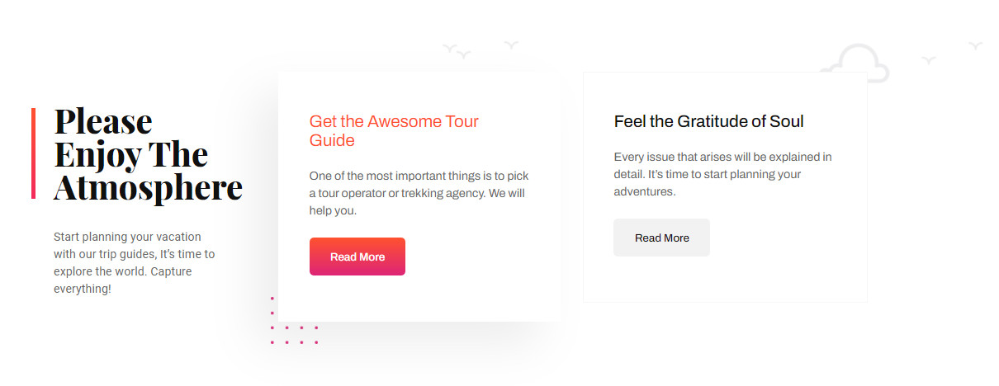Open the 'Get the Awesome Tour Guide' title
Image resolution: width=999 pixels, height=386 pixels.
pyautogui.click(x=394, y=131)
